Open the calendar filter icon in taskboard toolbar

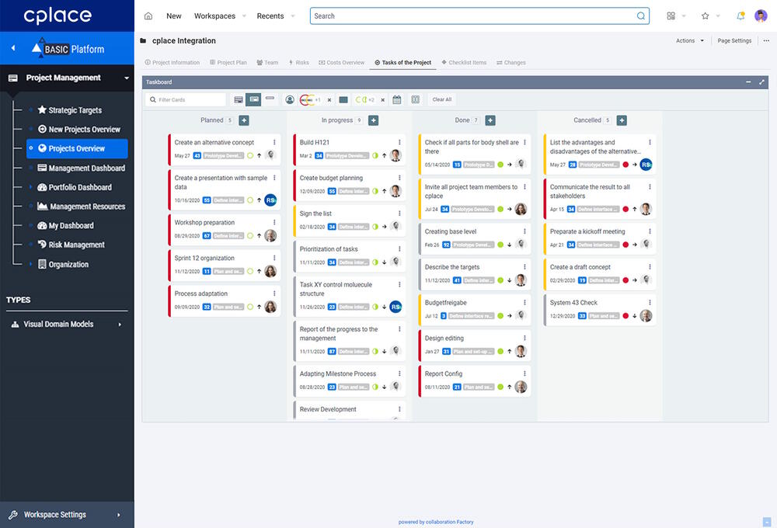pos(397,99)
